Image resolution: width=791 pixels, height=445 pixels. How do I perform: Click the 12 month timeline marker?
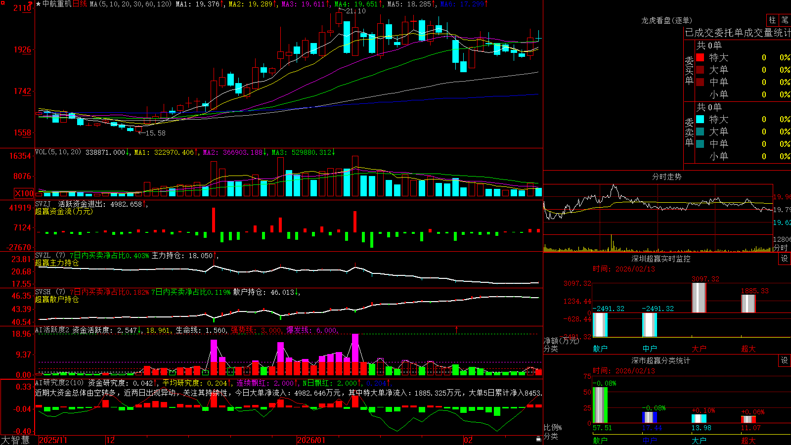[111, 440]
